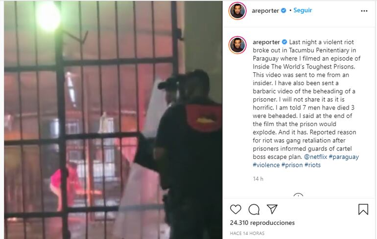This screenshot has height=239, width=377.
Task: Open #riots hashtag
Action: [x=312, y=165]
